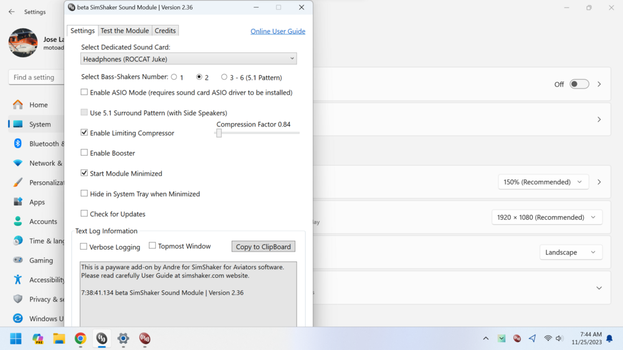Select 1 bass-shaker radio button
The height and width of the screenshot is (350, 623).
(x=174, y=77)
